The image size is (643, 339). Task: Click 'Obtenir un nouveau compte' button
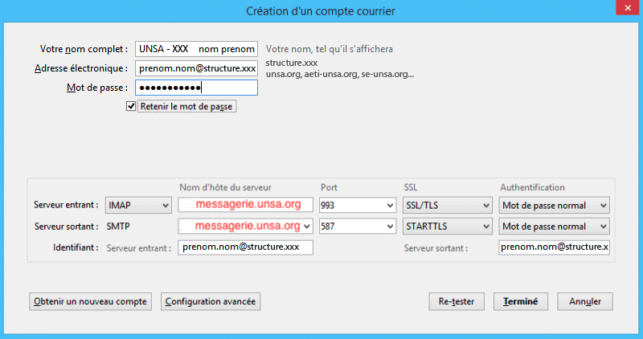[x=89, y=302]
